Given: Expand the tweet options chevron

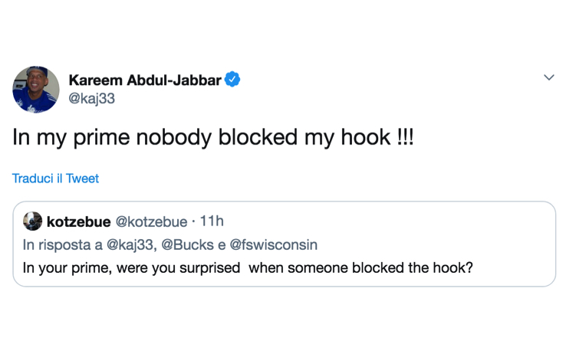Looking at the screenshot, I should click(548, 77).
